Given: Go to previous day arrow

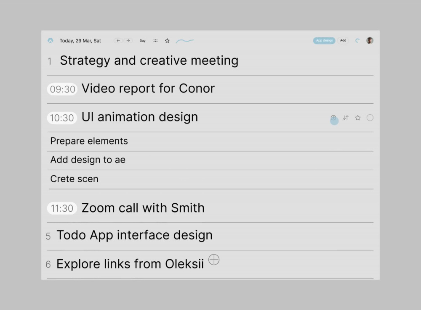Looking at the screenshot, I should [x=118, y=41].
